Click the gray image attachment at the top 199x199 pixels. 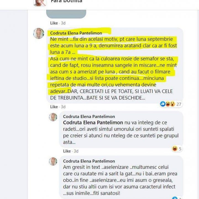[66, 14]
